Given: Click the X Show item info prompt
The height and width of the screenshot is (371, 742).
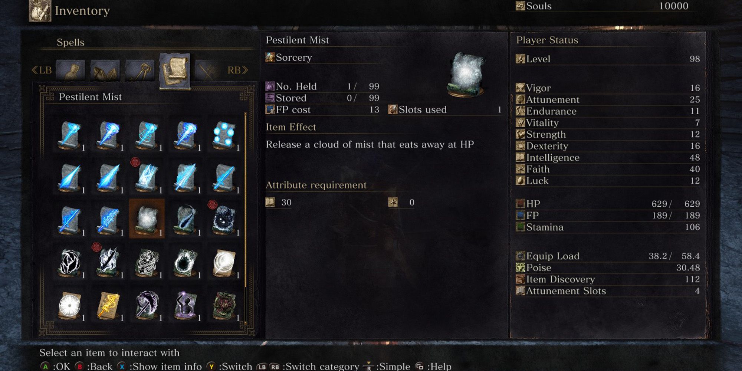Looking at the screenshot, I should tap(160, 366).
